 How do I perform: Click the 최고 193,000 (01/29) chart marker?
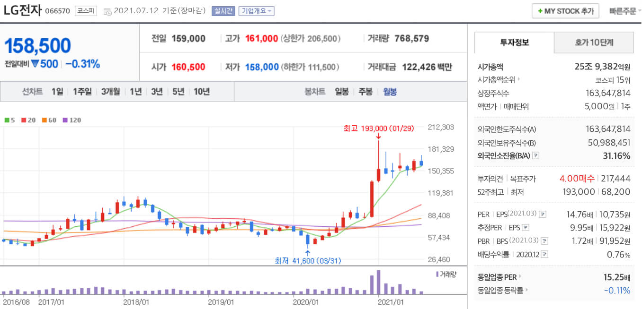click(378, 128)
